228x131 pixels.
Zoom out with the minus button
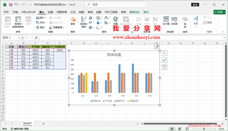(x=193, y=129)
